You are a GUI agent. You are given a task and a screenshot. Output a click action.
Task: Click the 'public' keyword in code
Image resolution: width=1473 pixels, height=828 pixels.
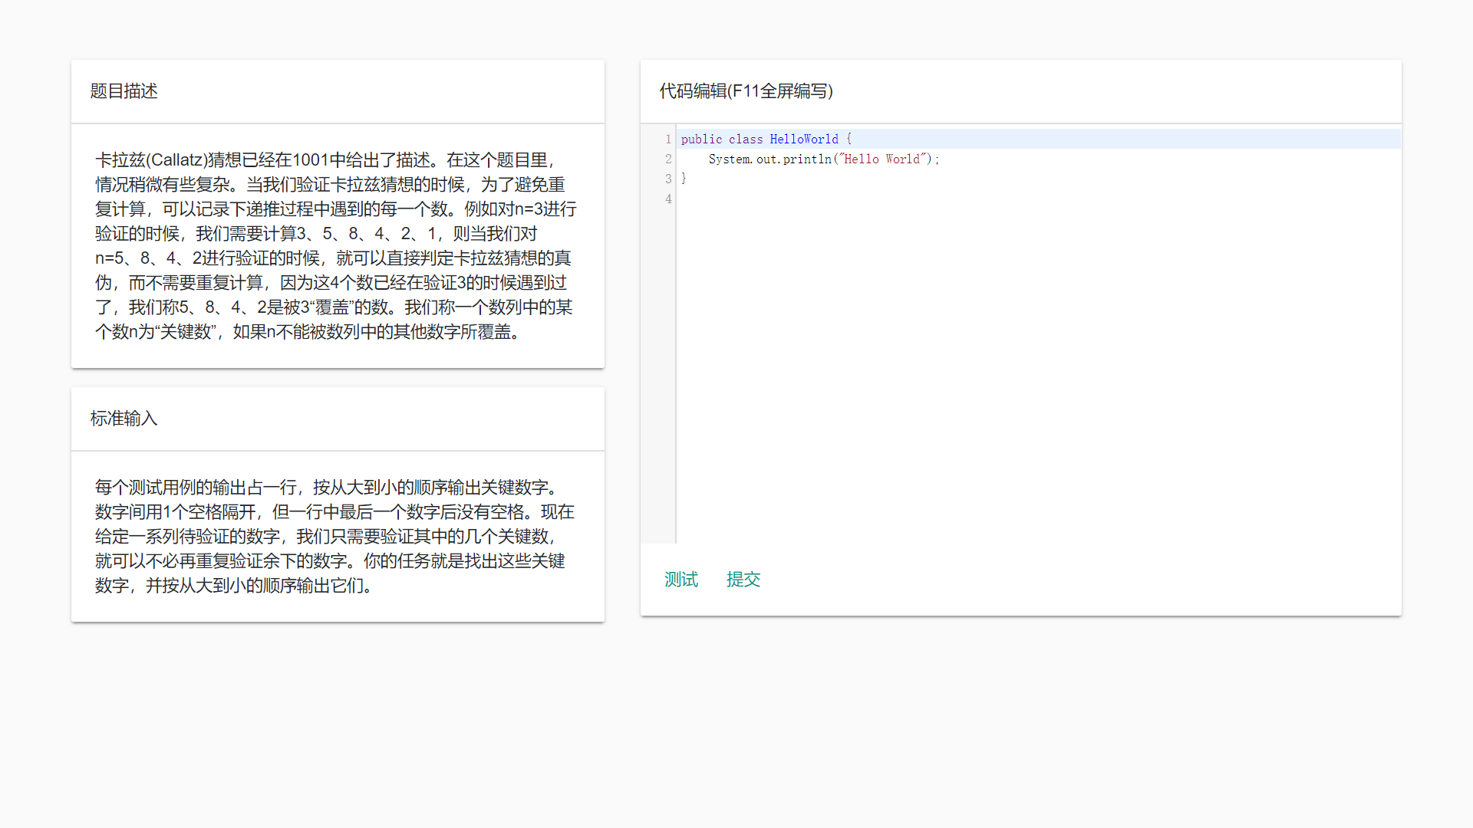click(701, 140)
